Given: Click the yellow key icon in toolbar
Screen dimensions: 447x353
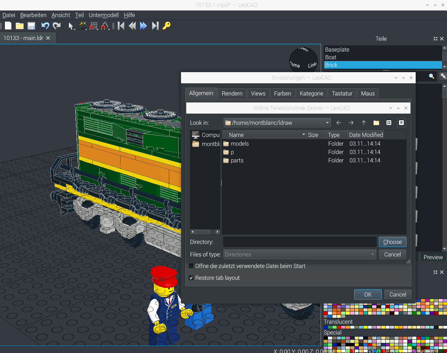Looking at the screenshot, I should 167,26.
